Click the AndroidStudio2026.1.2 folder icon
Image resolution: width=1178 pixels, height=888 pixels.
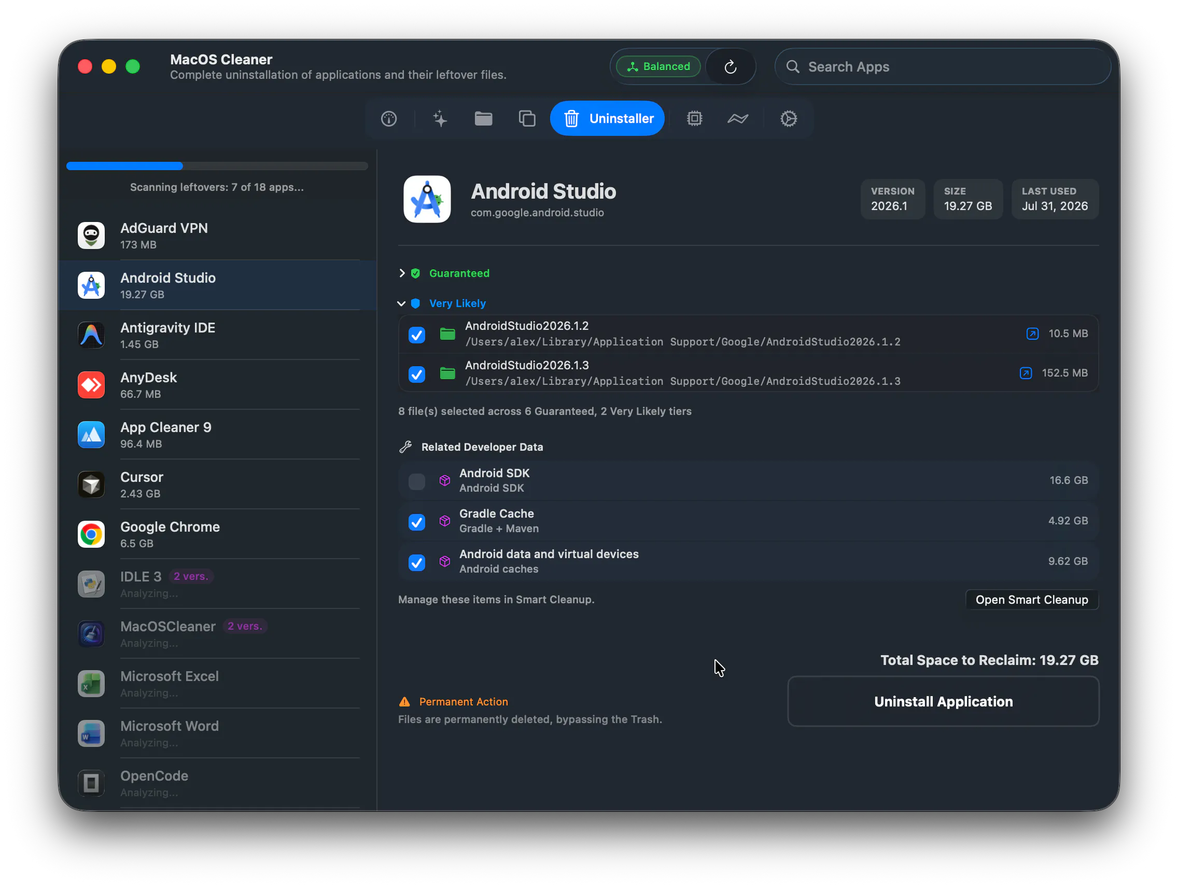447,334
